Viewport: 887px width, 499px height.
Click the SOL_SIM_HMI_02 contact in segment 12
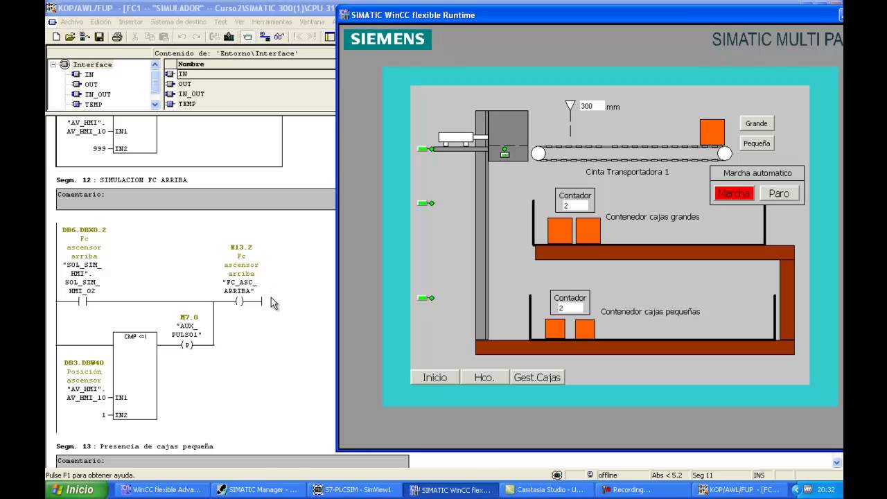82,301
